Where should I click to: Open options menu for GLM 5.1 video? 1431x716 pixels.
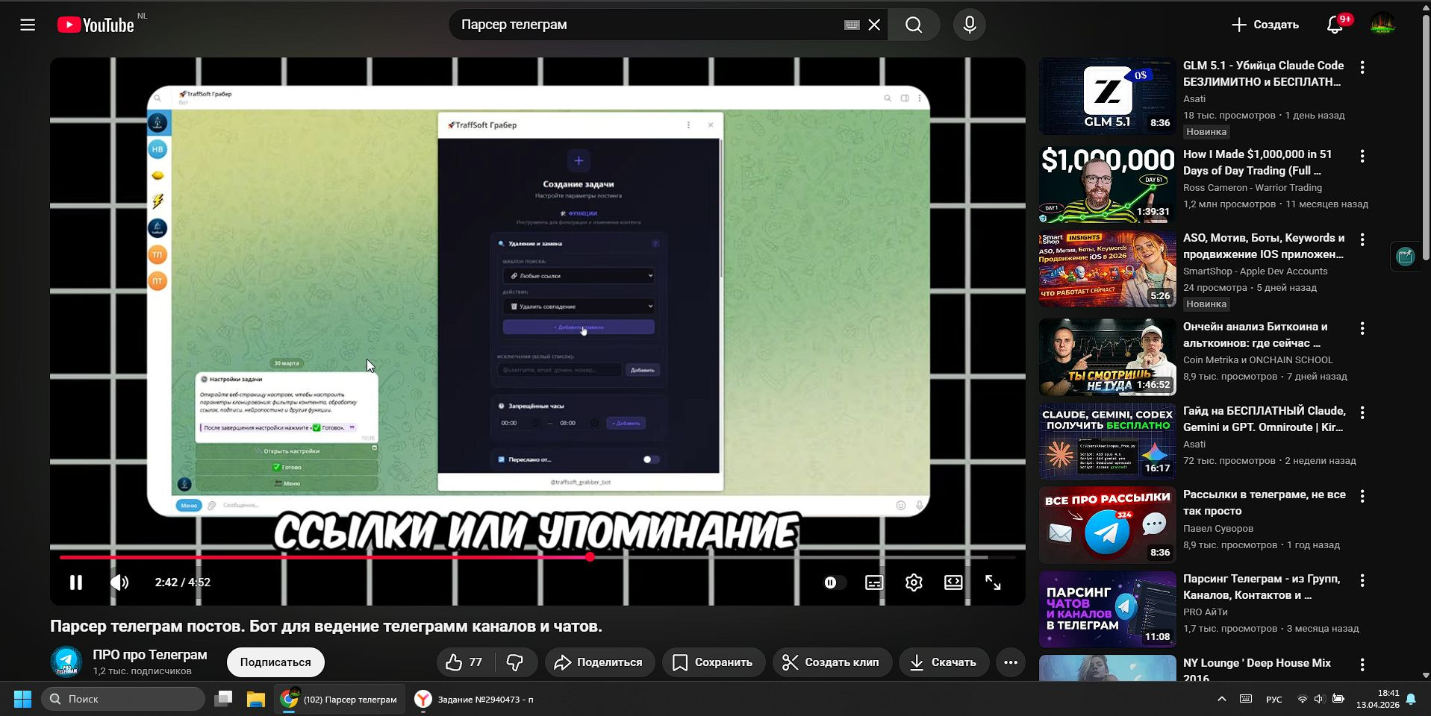point(1362,67)
